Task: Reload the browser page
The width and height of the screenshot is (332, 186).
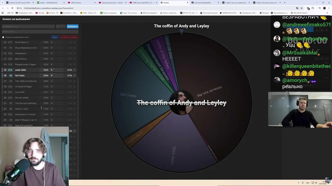Action: tap(12, 8)
